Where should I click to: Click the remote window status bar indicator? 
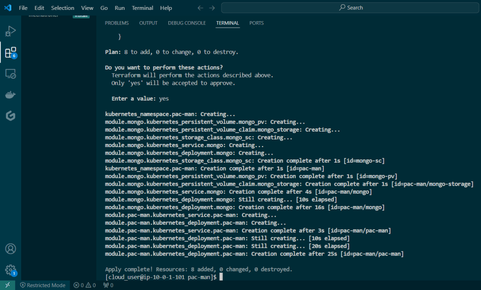pyautogui.click(x=8, y=285)
